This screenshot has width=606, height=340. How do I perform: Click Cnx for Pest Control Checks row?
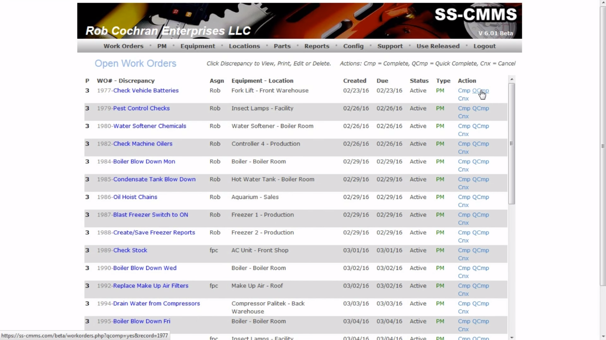(x=463, y=116)
